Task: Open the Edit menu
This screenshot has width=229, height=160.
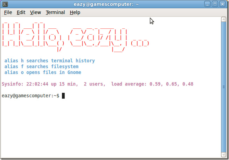Action: 21,12
